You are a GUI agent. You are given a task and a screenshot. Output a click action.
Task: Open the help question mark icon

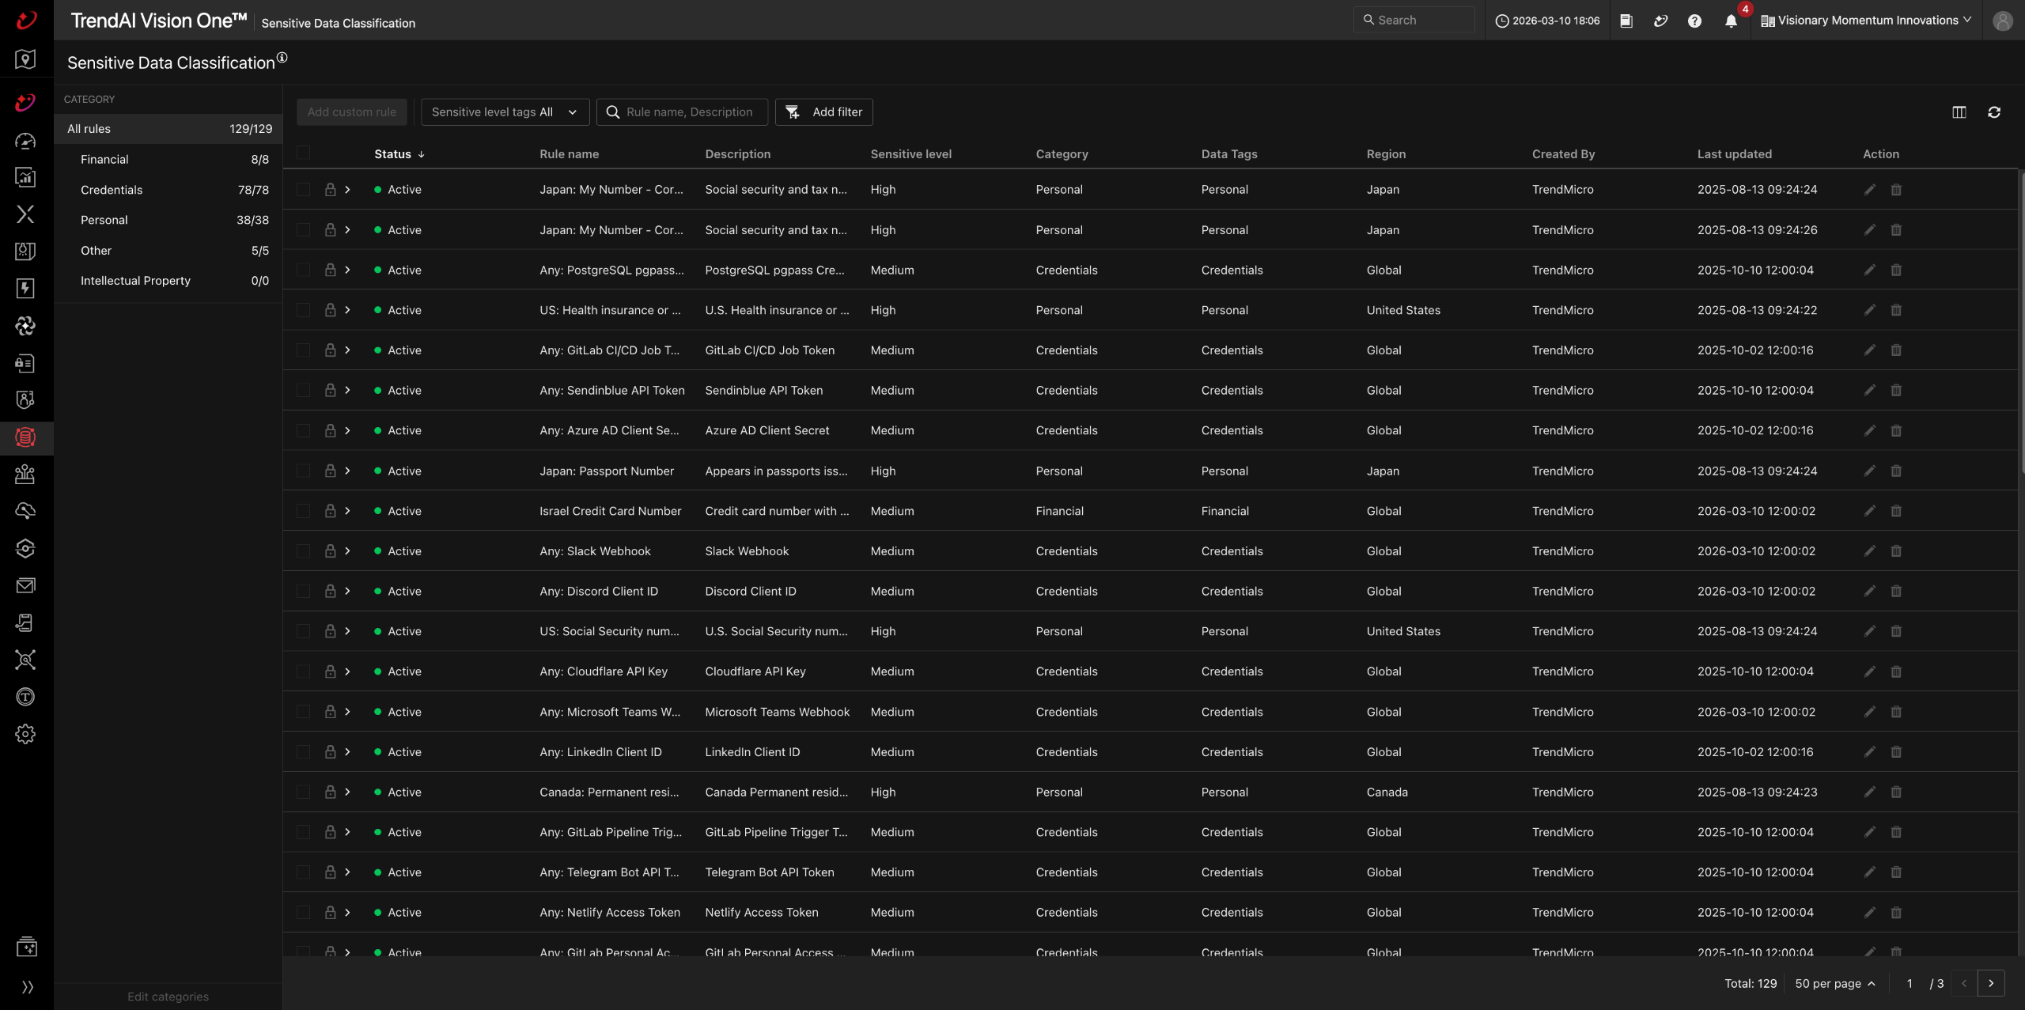[x=1694, y=21]
